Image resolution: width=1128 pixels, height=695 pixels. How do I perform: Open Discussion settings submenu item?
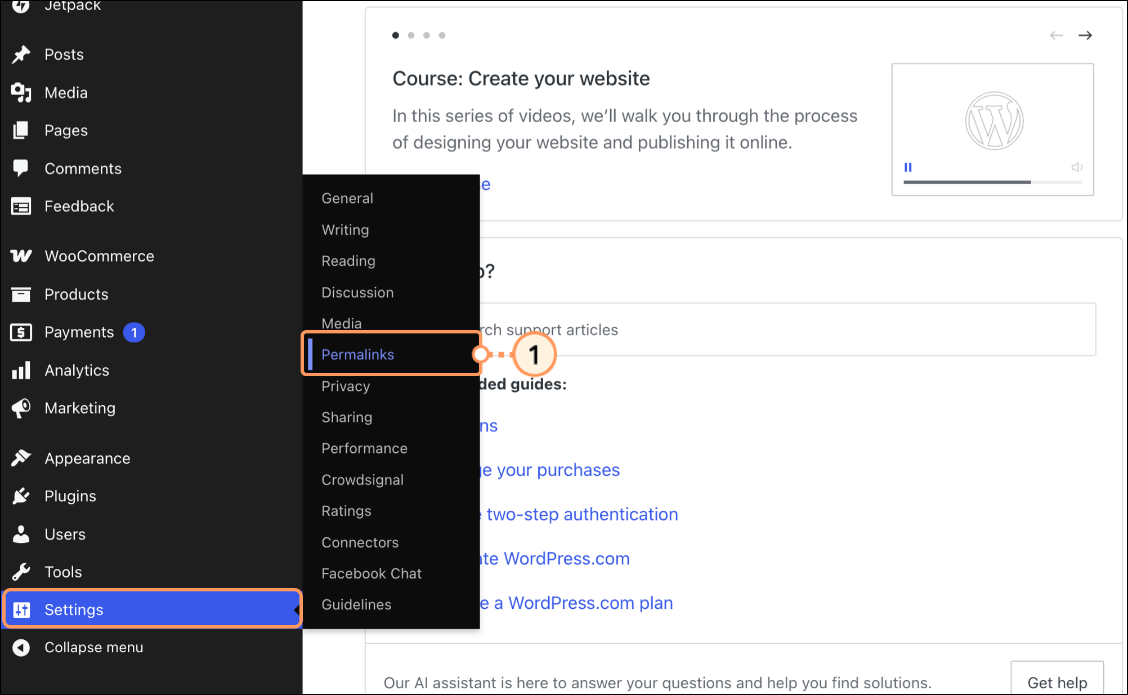coord(357,292)
